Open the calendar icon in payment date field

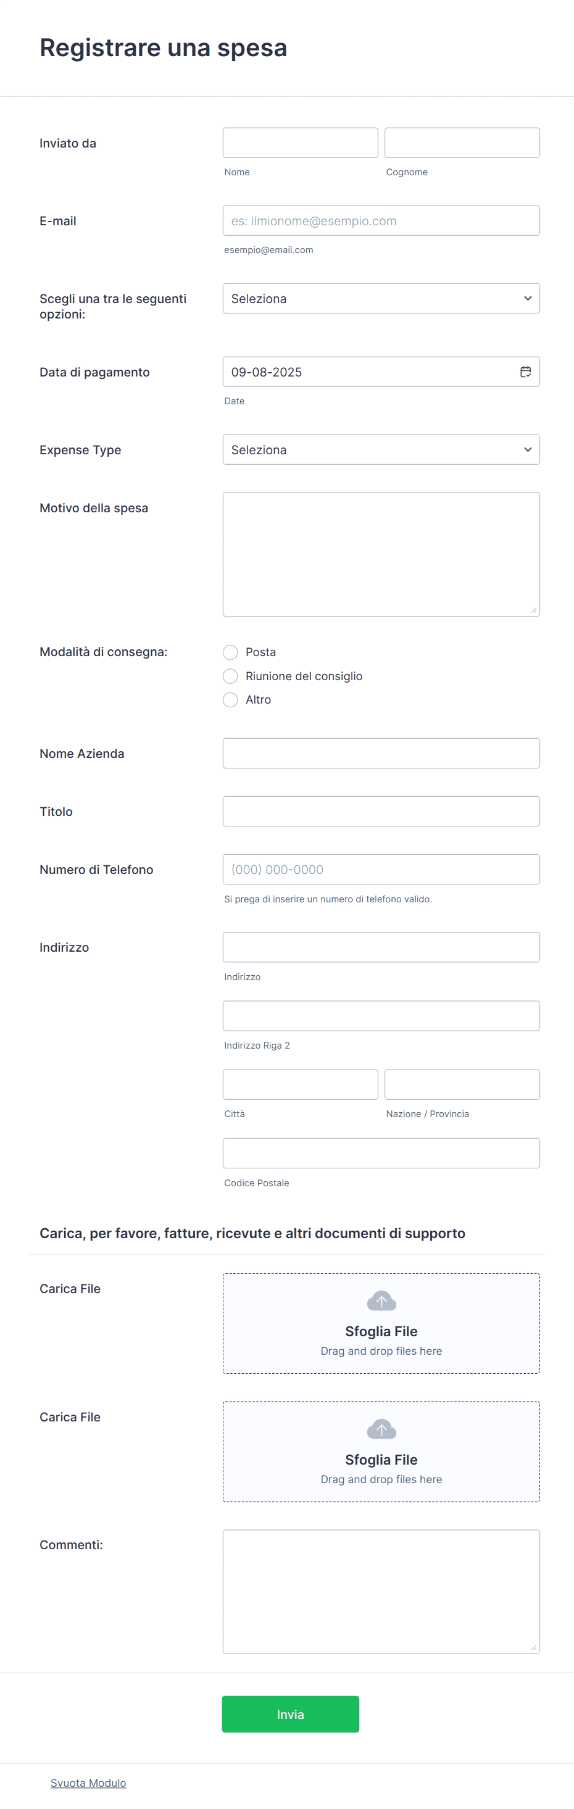[525, 372]
